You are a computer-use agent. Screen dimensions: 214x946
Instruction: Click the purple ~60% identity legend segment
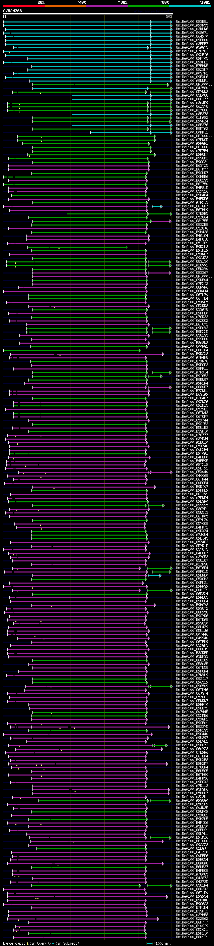point(107,6)
